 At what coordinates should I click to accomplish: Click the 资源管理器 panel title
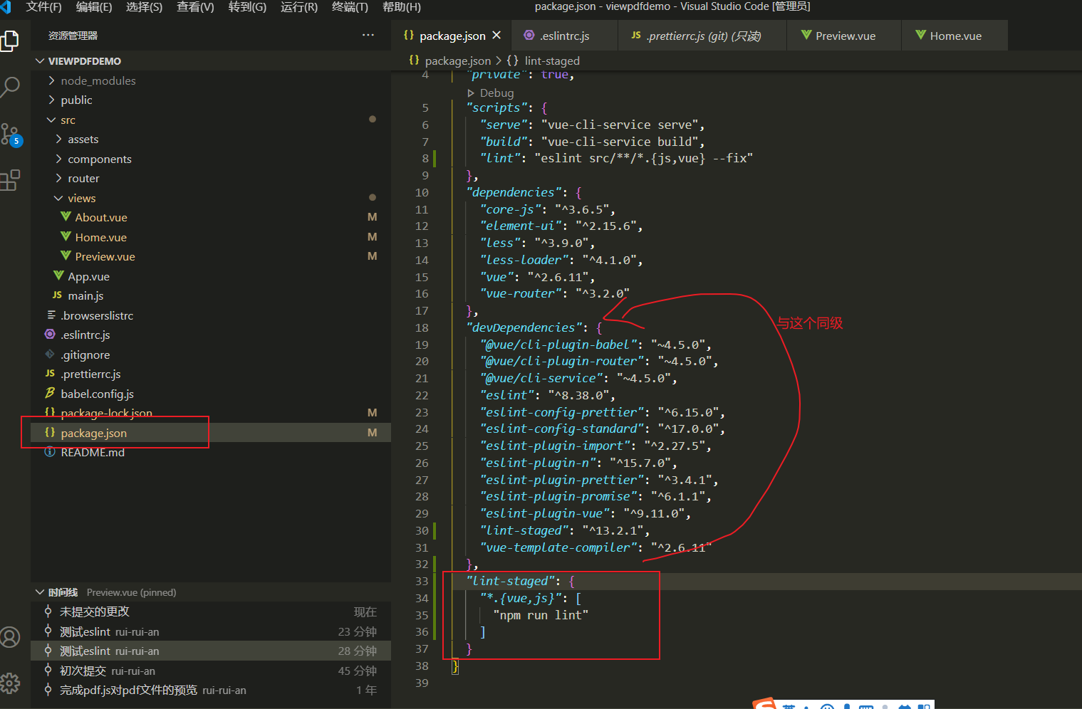pyautogui.click(x=73, y=36)
